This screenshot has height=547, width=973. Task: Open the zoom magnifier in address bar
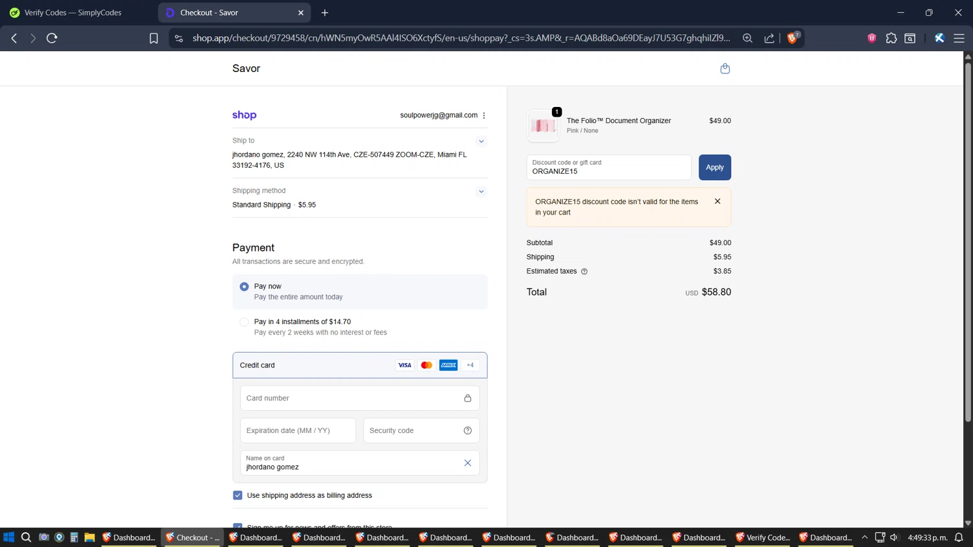coord(747,38)
